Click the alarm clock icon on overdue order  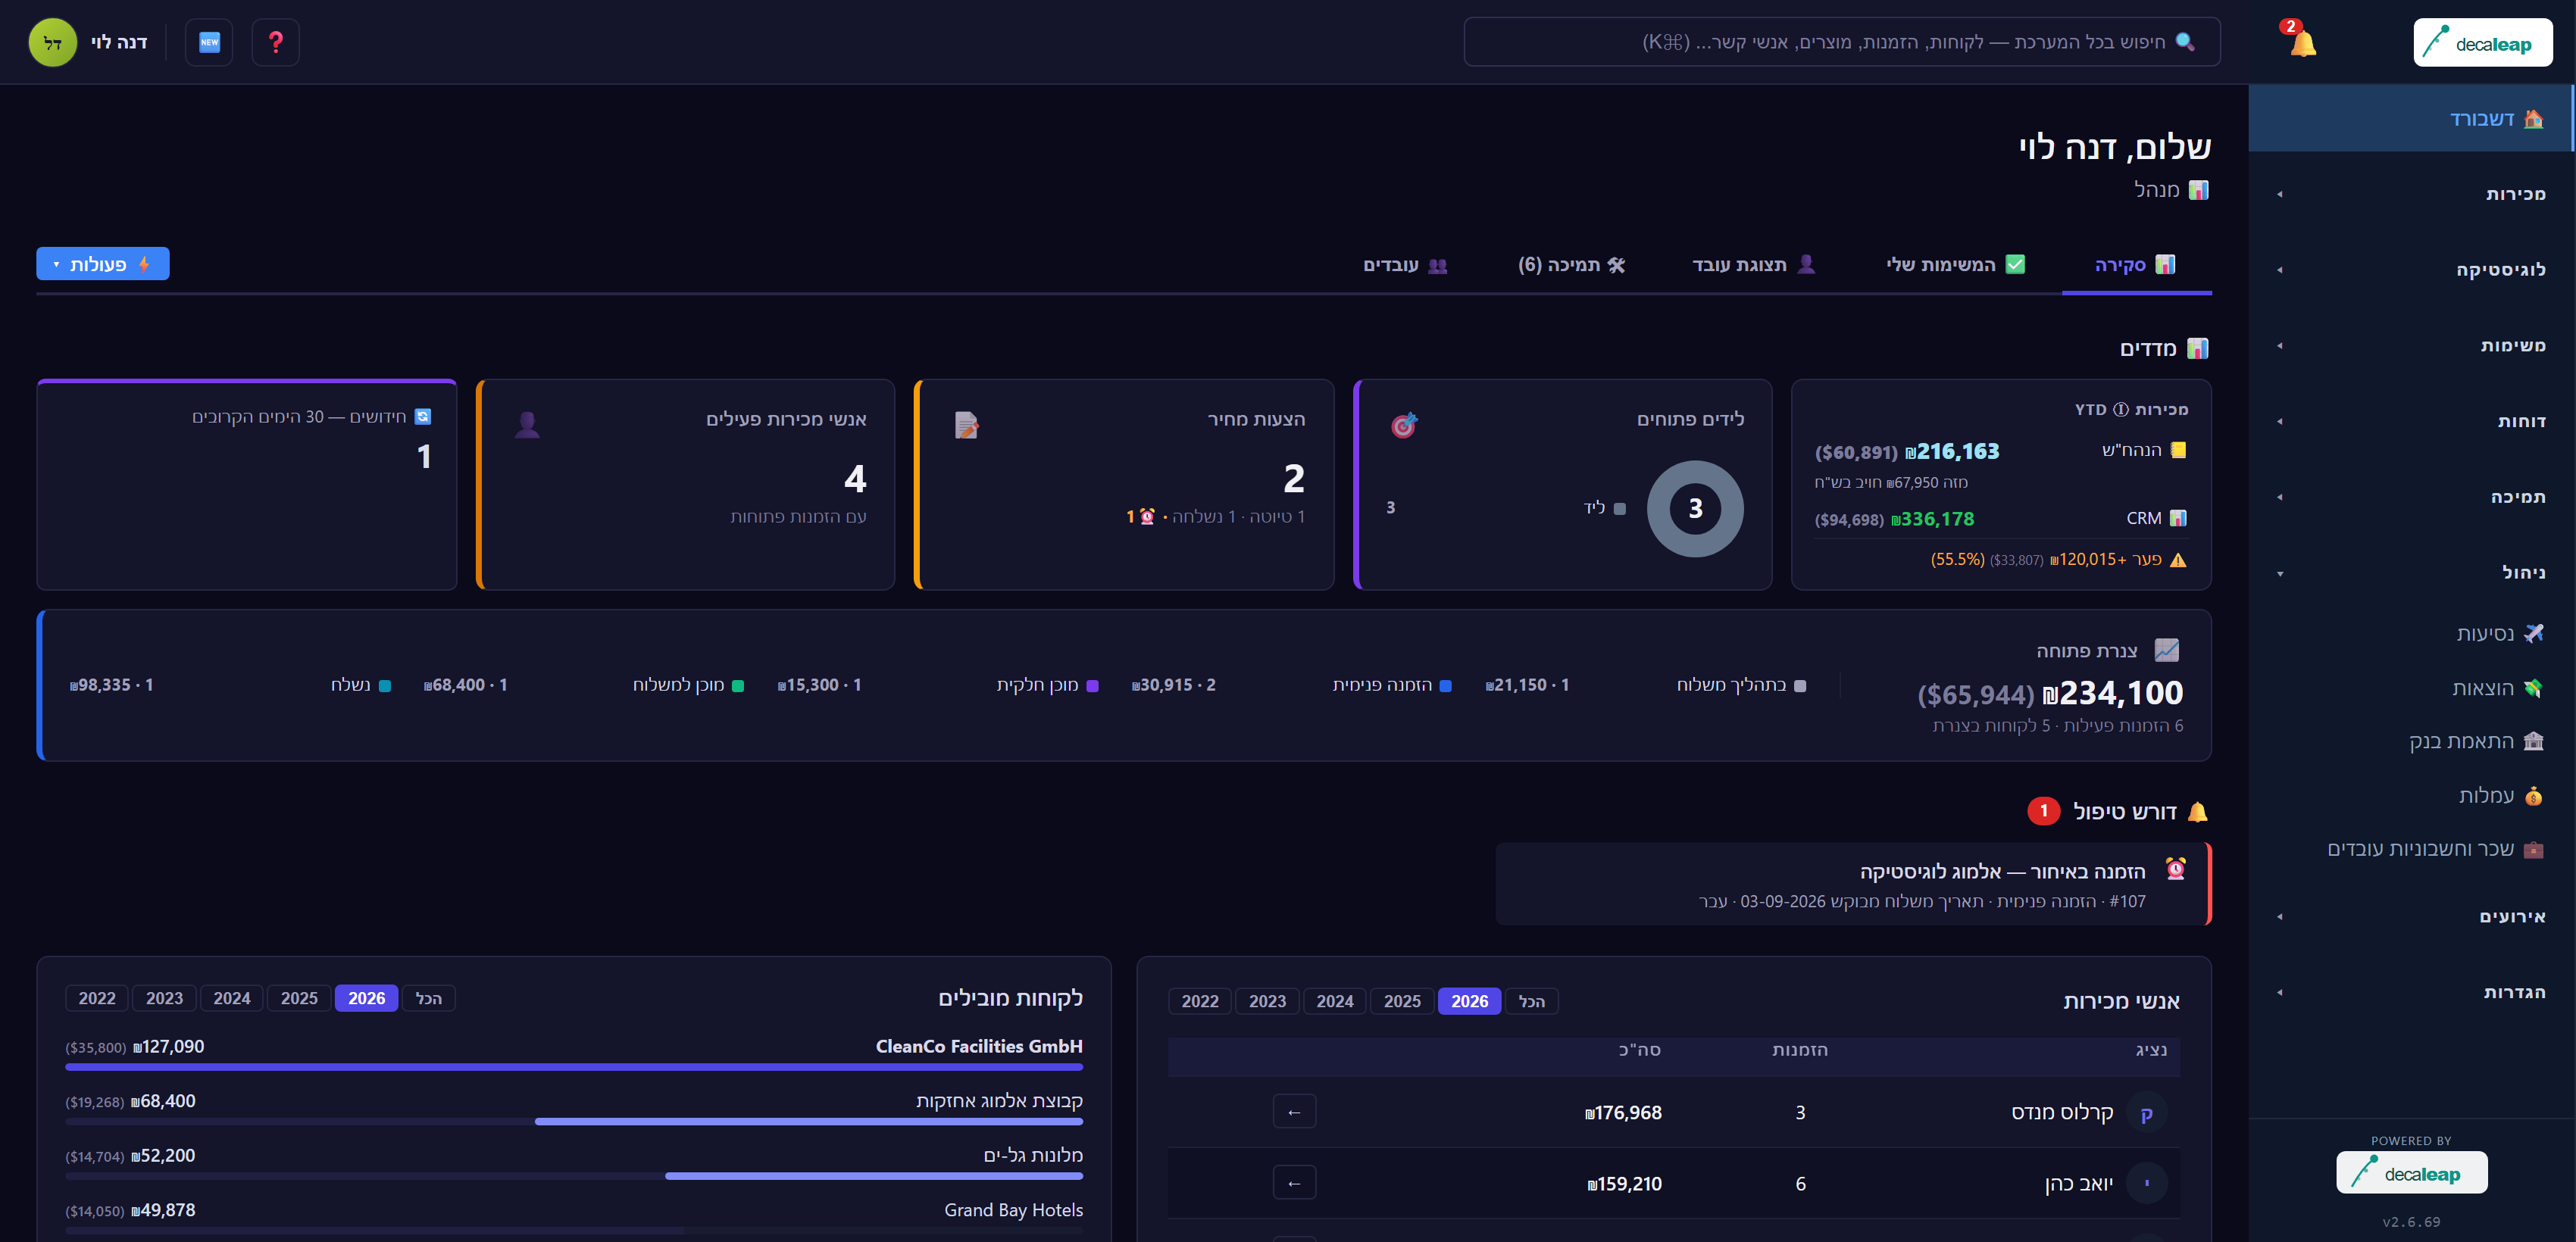2175,869
